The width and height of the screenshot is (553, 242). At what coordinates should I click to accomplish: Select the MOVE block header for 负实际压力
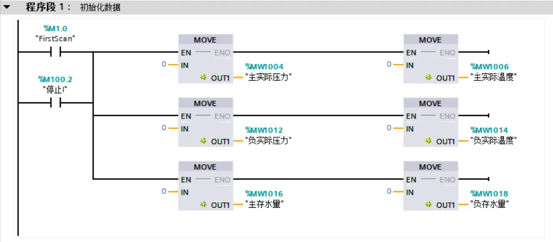(x=205, y=103)
